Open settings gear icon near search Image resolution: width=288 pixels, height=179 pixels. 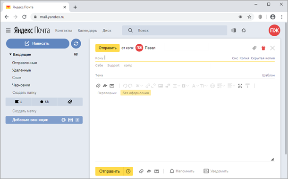[x=244, y=31]
